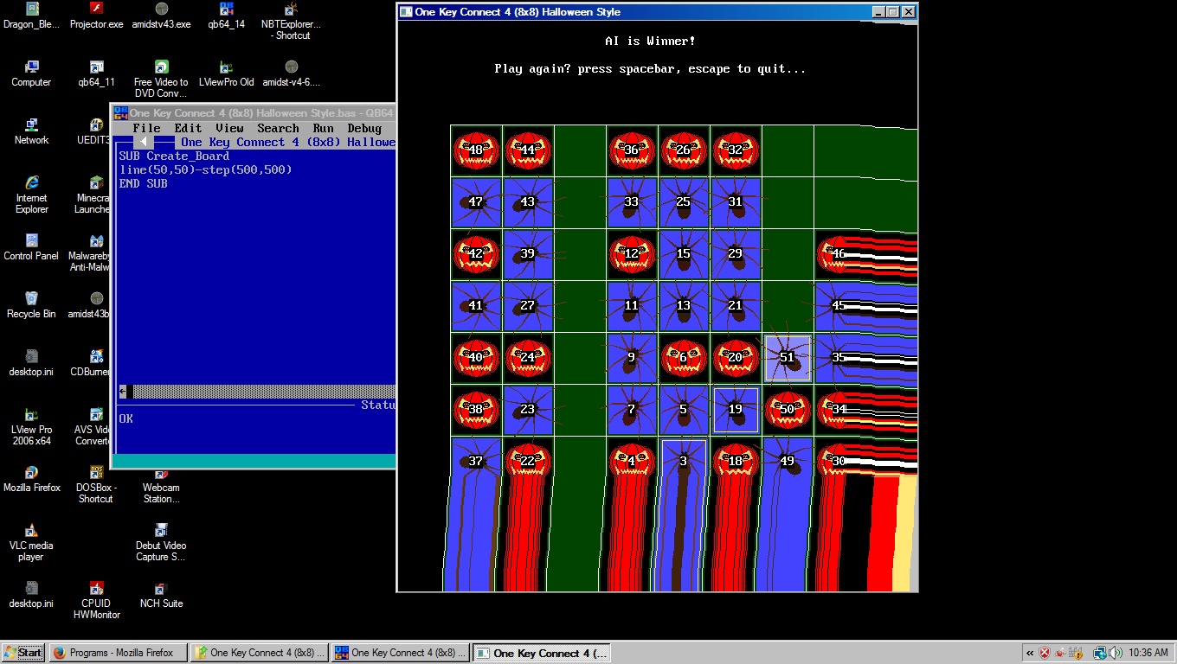Click the red security shield tray icon

click(x=1045, y=653)
